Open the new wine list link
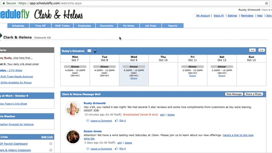The image size is (272, 153). [x=238, y=135]
